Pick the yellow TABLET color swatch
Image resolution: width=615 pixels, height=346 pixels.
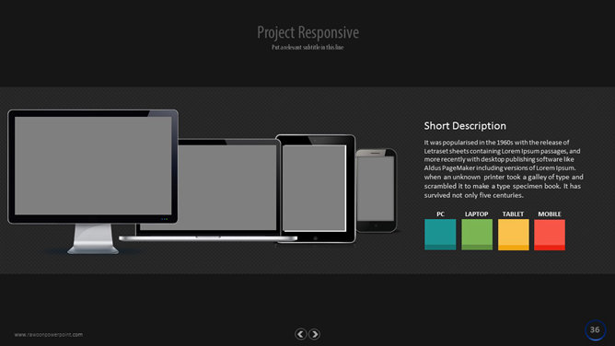[514, 235]
